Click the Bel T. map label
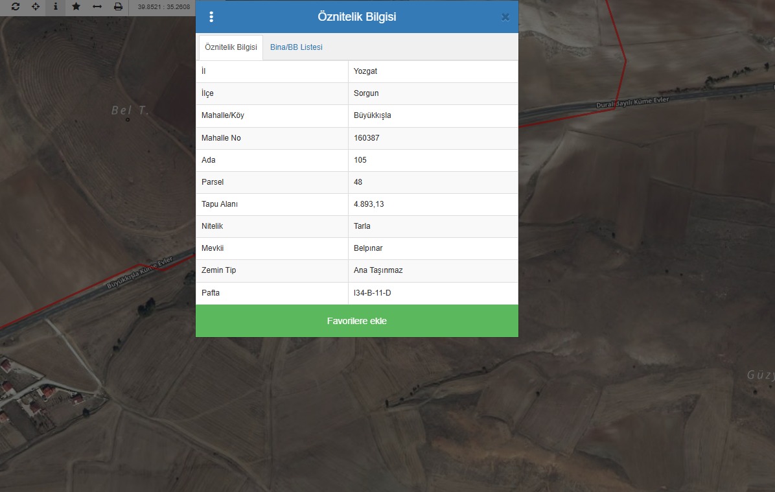 coord(130,110)
